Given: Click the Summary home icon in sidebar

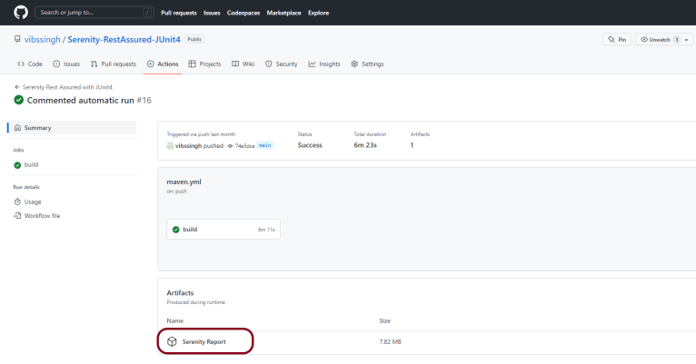Looking at the screenshot, I should [17, 128].
